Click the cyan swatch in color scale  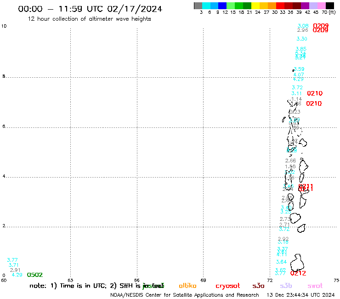pyautogui.click(x=206, y=6)
